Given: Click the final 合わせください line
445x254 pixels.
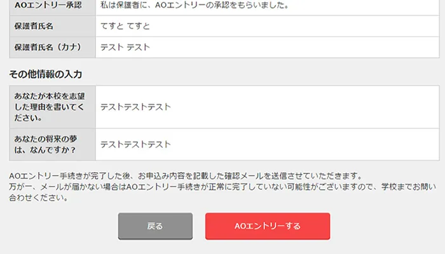Looking at the screenshot, I should pos(38,197).
